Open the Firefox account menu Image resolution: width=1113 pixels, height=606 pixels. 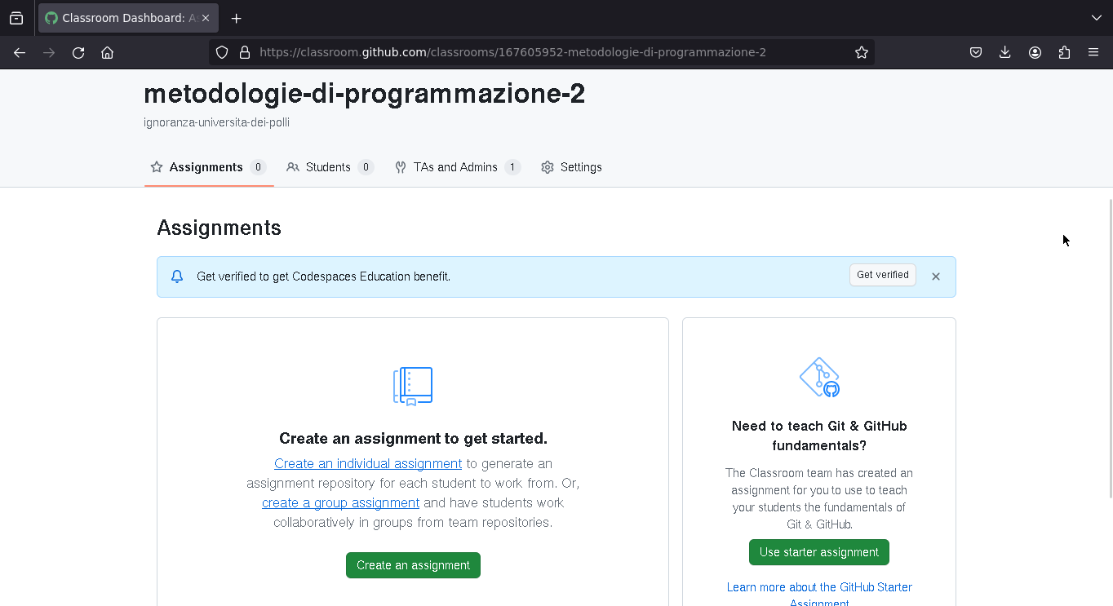[1035, 52]
